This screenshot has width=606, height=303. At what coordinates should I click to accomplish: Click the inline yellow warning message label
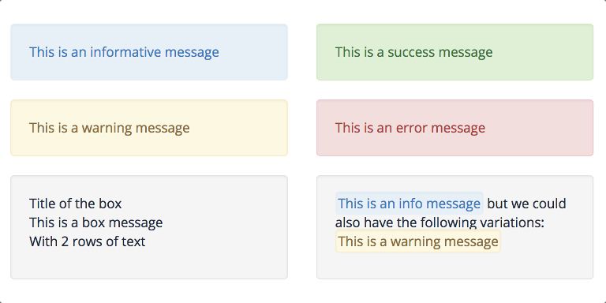[418, 241]
